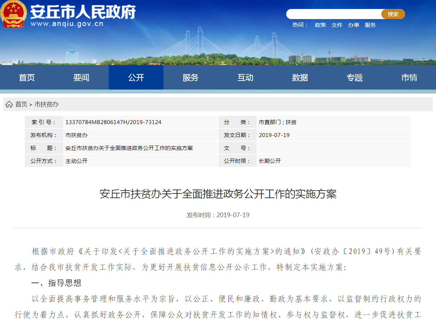
Task: Click the 首页 breadcrumb link
Action: (x=21, y=104)
